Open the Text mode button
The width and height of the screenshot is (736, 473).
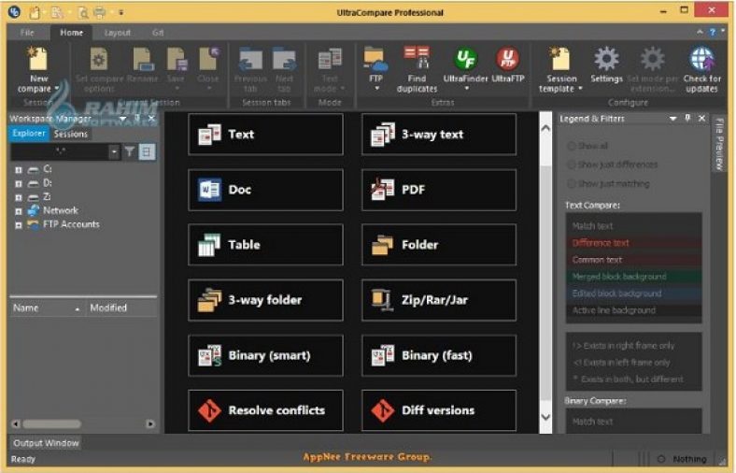coord(330,69)
